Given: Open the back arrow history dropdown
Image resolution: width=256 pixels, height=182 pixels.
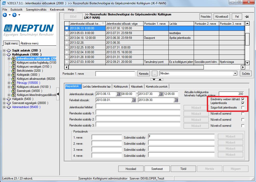Looking at the screenshot, I should [x=10, y=15].
